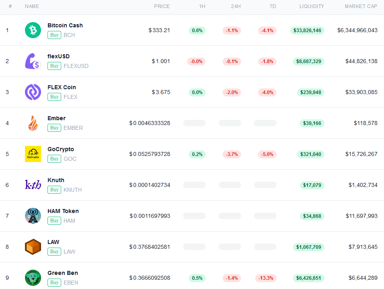Open the Green Ben name link
384x289 pixels.
click(x=63, y=273)
